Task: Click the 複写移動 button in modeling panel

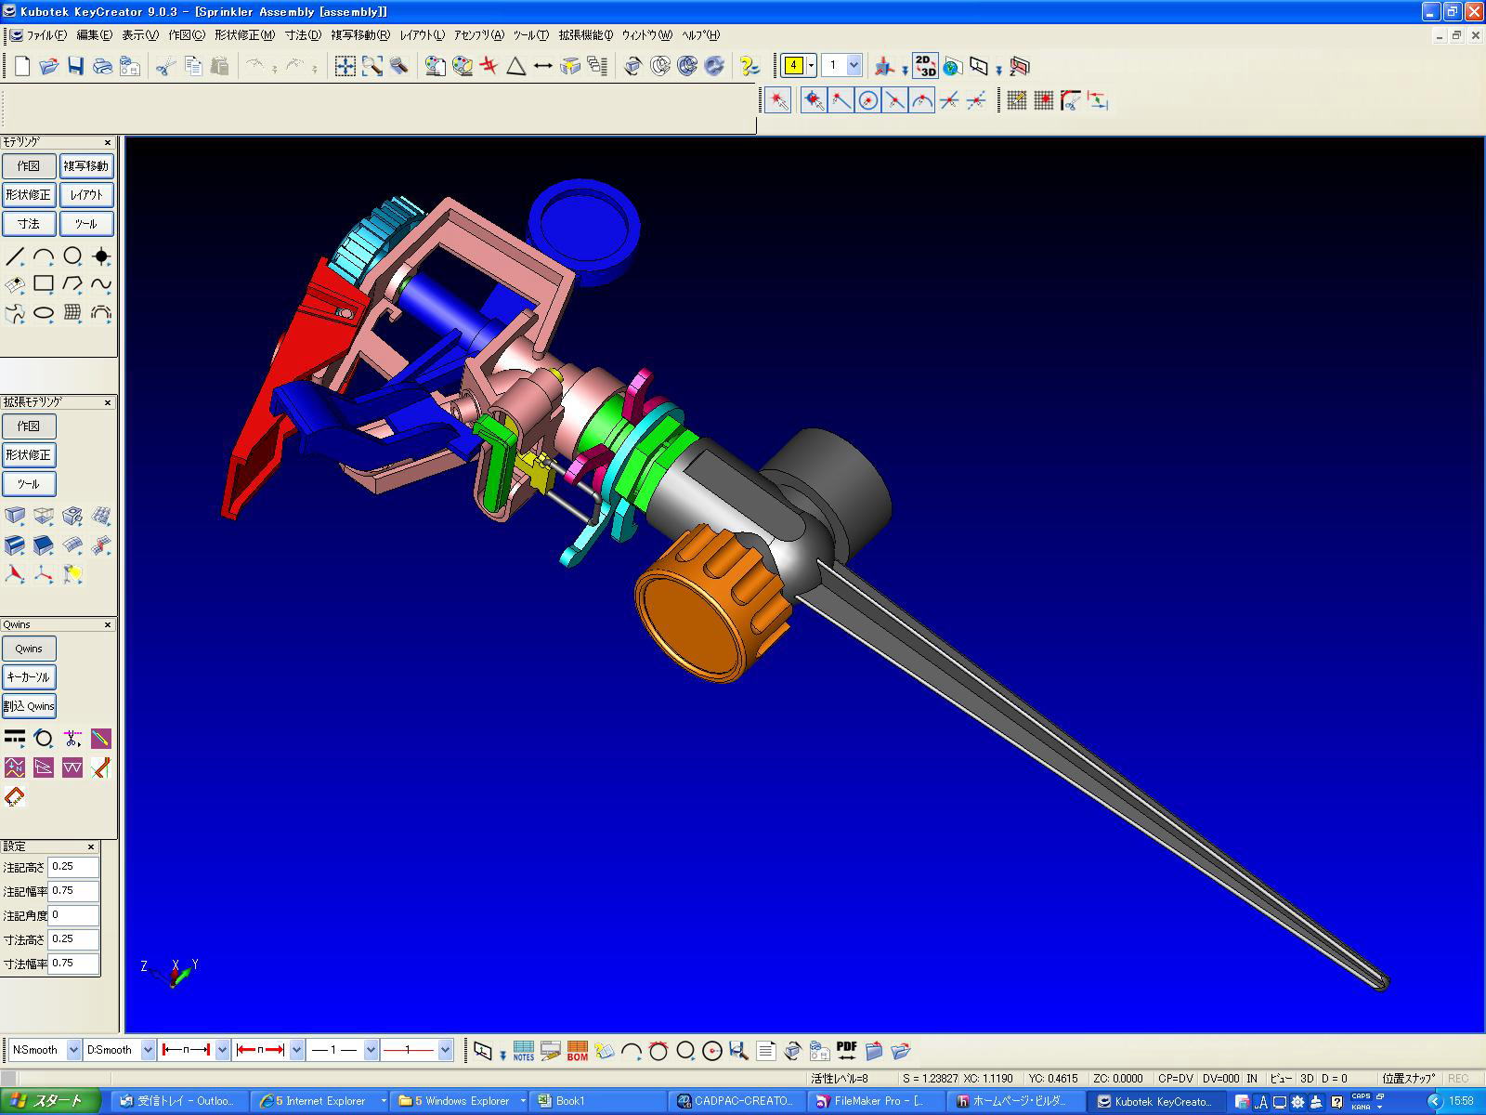Action: tap(86, 166)
